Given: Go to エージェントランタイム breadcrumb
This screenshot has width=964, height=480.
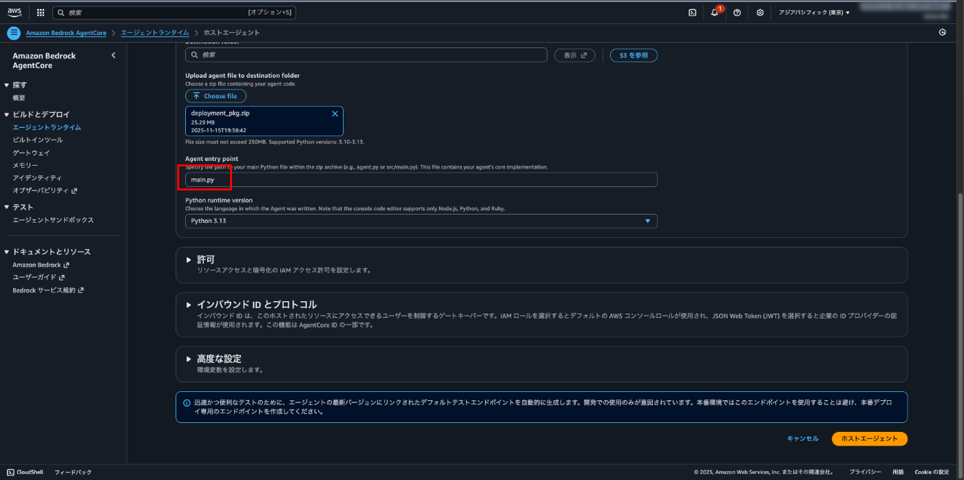Looking at the screenshot, I should [155, 33].
